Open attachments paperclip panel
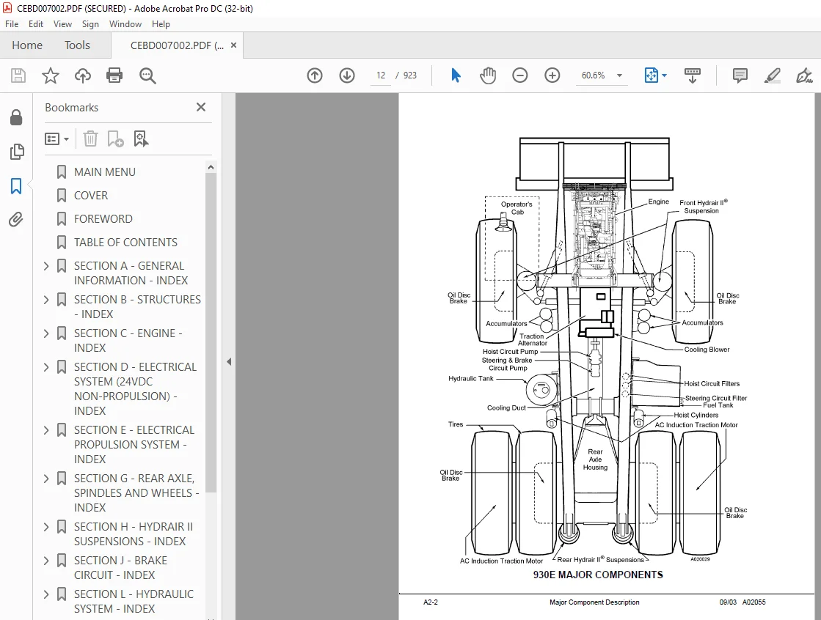The height and width of the screenshot is (620, 821). pos(16,219)
